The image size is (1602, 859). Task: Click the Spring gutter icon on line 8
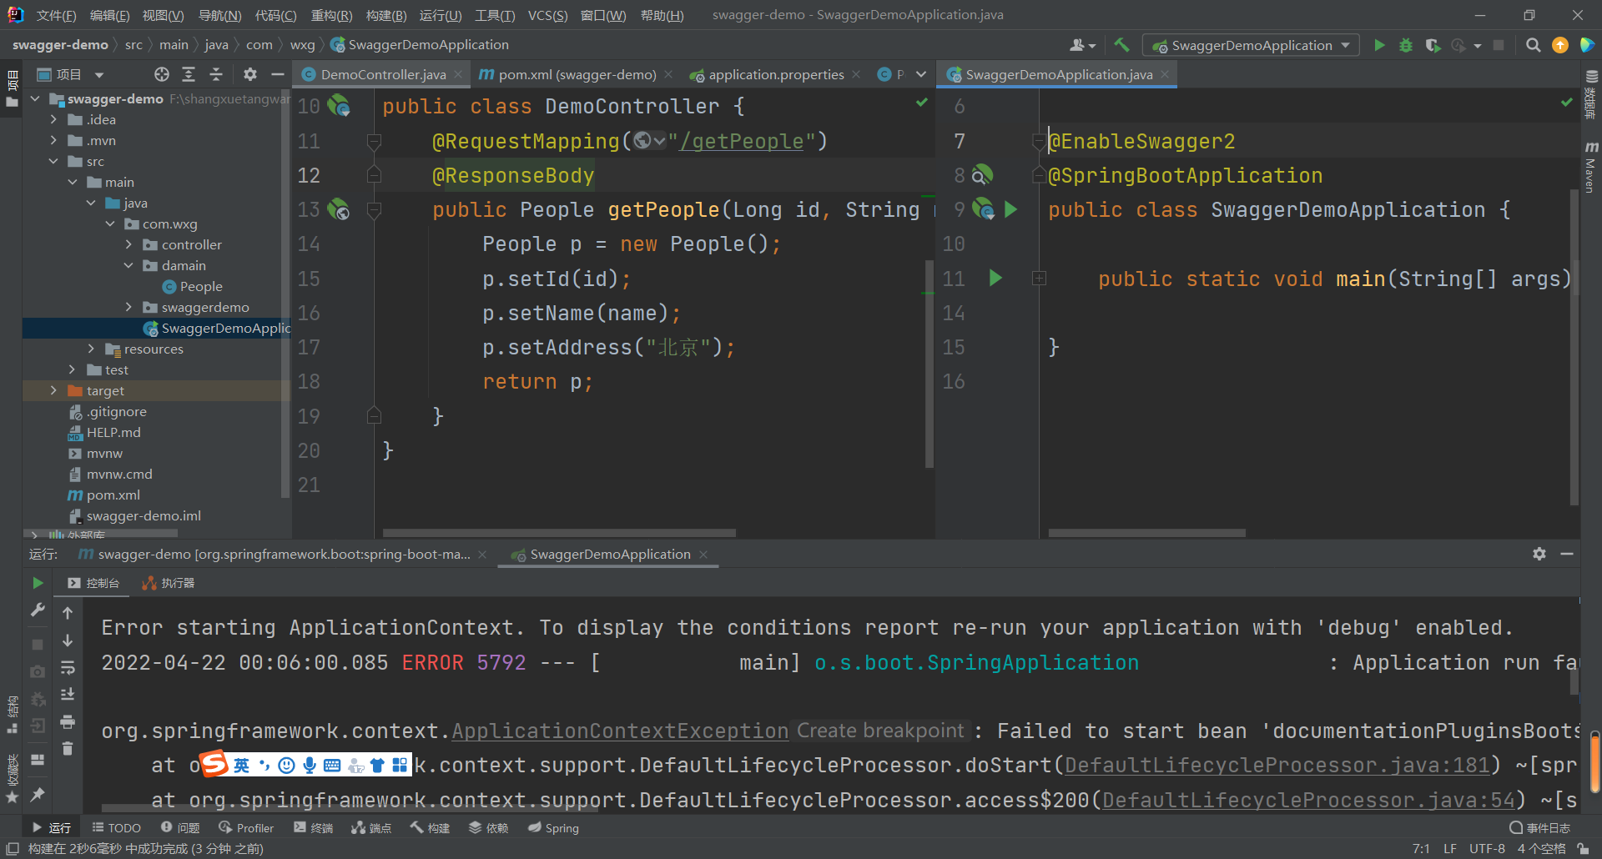point(982,175)
